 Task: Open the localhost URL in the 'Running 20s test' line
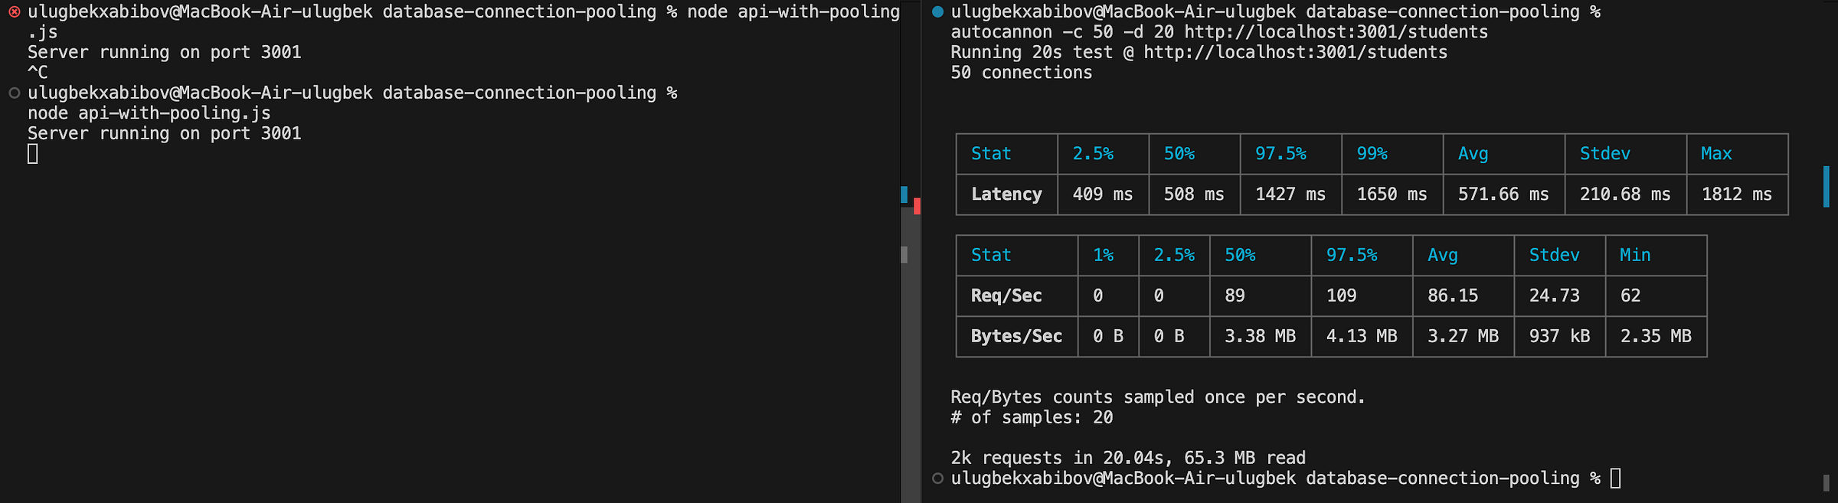pyautogui.click(x=1295, y=52)
